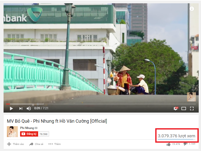This screenshot has width=201, height=151.
Task: Open Phi Nhung channel name link
Action: [27, 128]
